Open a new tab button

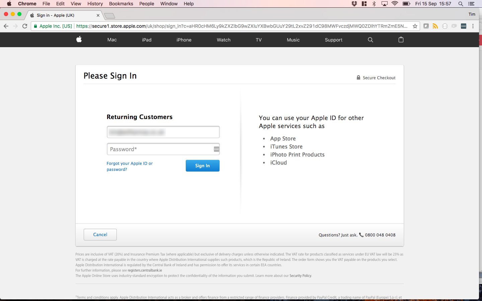[x=109, y=16]
